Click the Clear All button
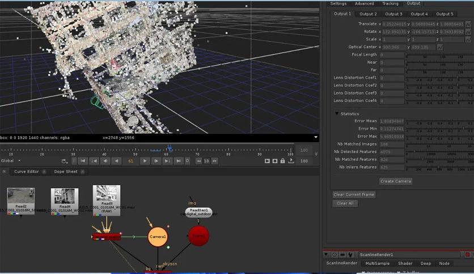The height and width of the screenshot is (274, 474). pos(345,203)
